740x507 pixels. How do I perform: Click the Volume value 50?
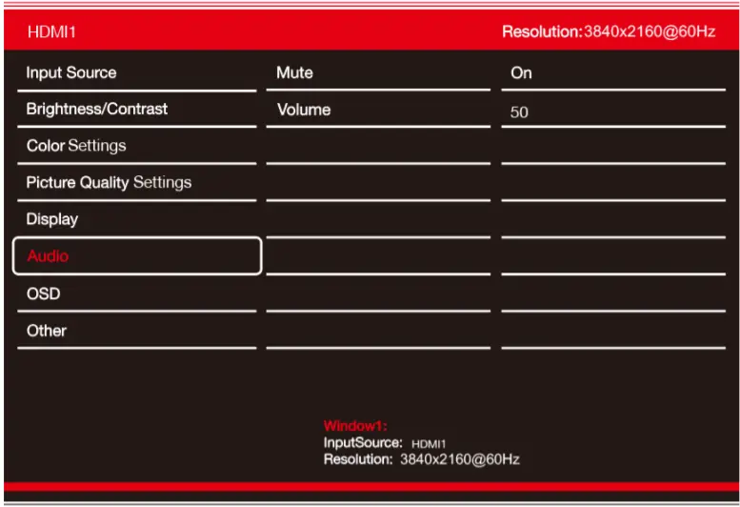[x=613, y=112]
